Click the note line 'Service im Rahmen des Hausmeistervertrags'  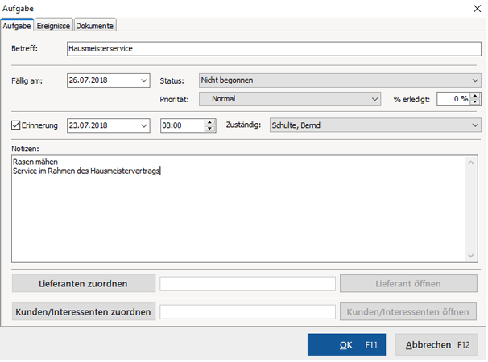pos(86,171)
